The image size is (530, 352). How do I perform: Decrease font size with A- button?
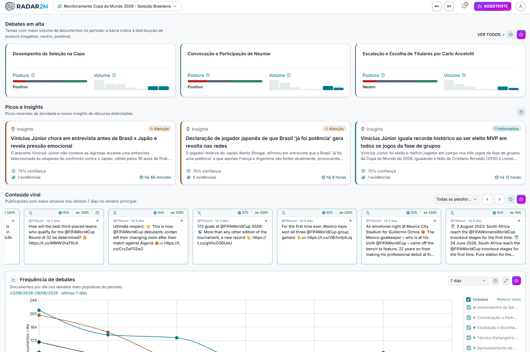(x=437, y=6)
